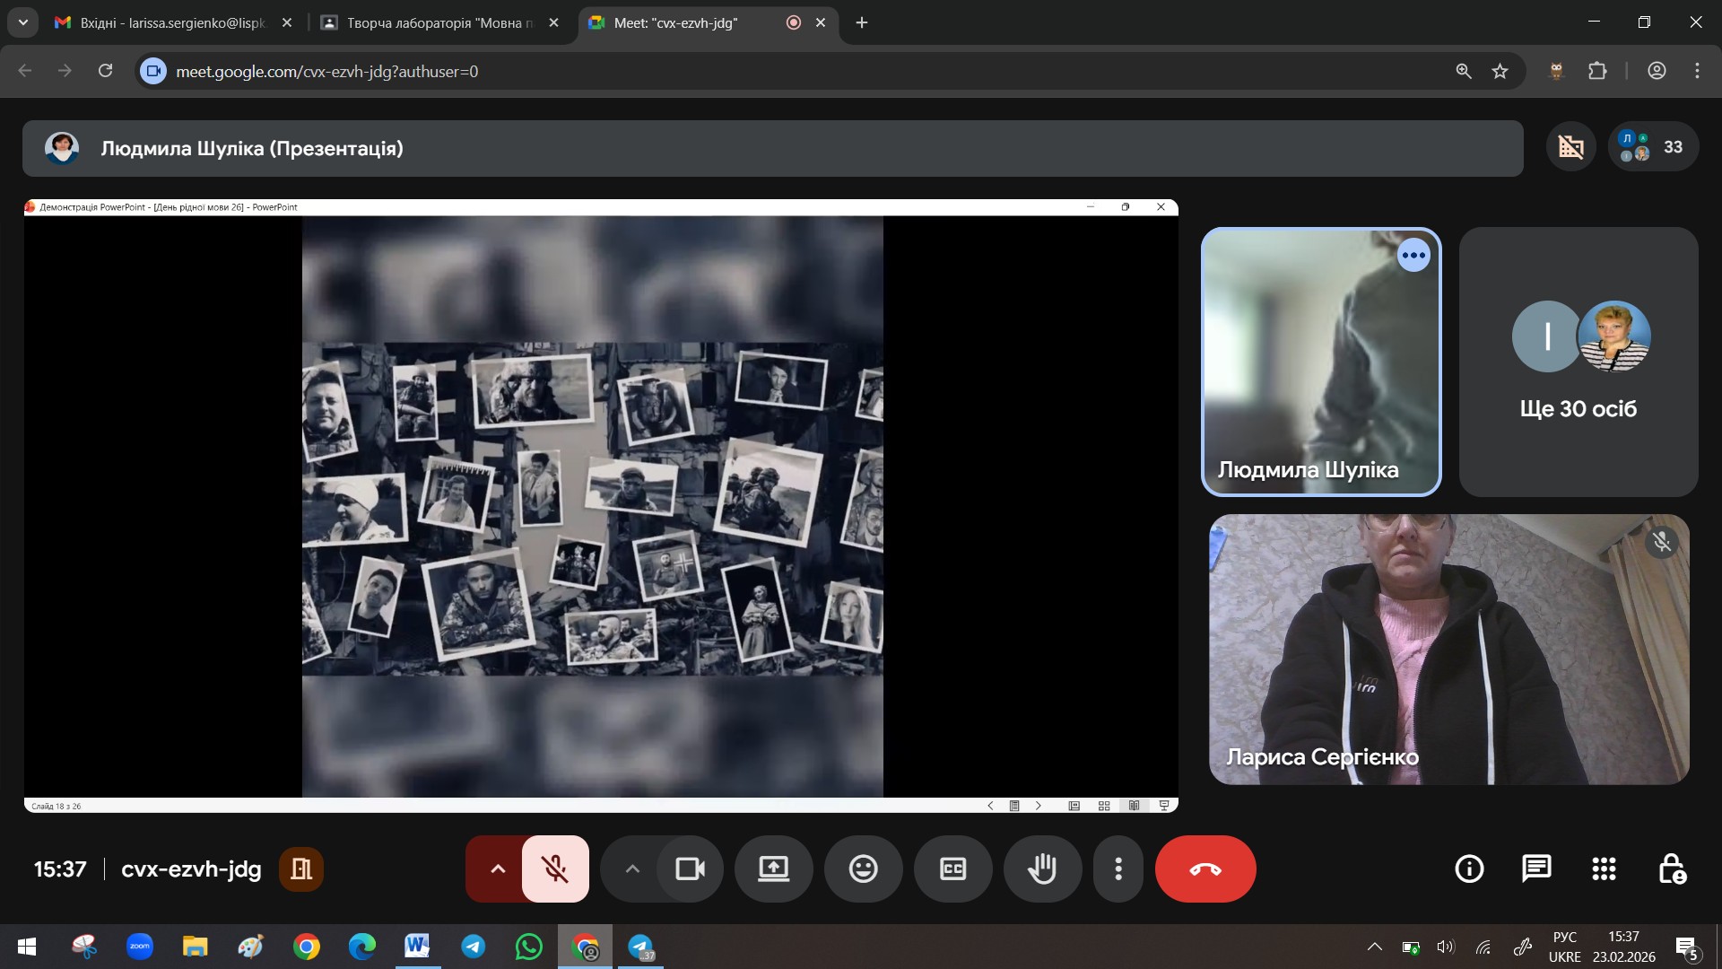Open the activities grid icon
The width and height of the screenshot is (1722, 969).
[x=1604, y=869]
